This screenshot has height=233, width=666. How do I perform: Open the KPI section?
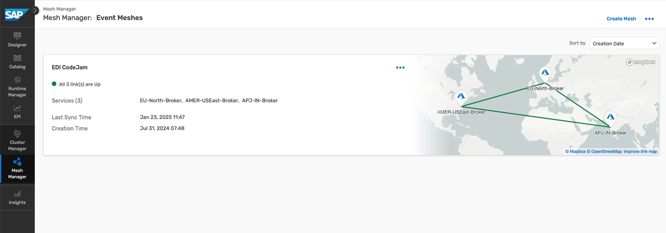coord(17,112)
